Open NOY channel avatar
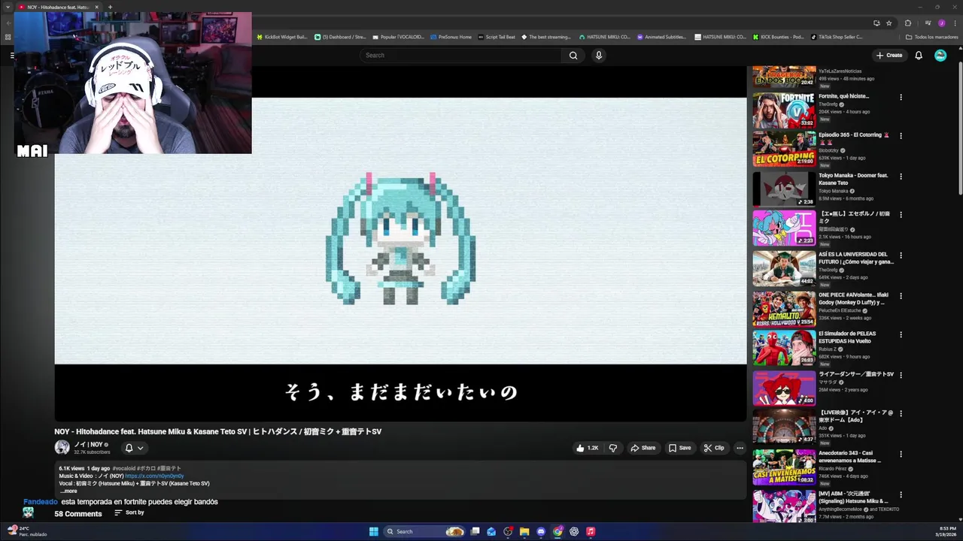The image size is (963, 541). point(62,447)
